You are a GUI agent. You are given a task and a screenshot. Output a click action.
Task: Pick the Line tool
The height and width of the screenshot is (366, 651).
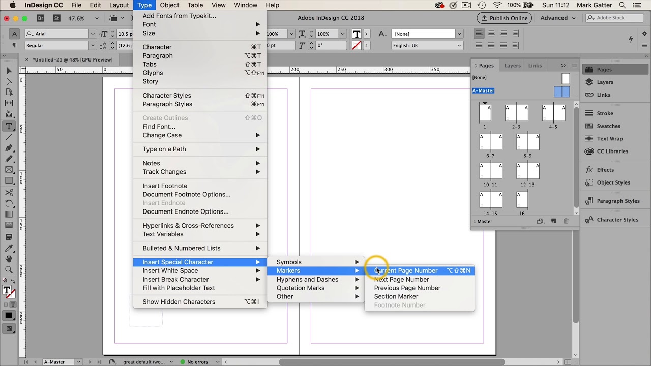pos(9,137)
